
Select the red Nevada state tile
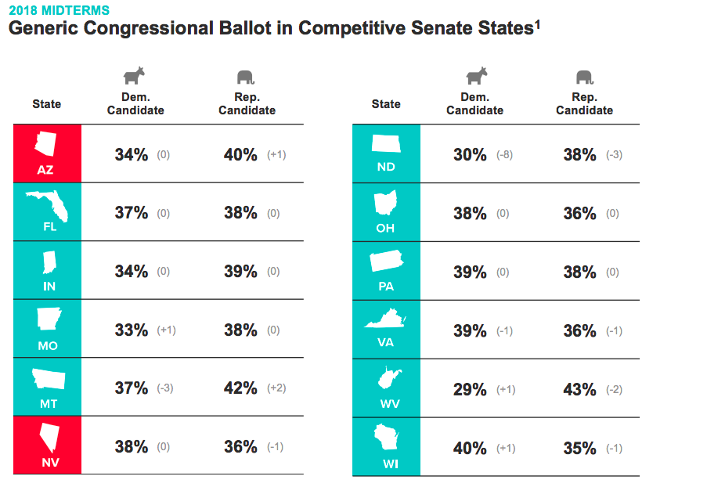click(x=47, y=445)
